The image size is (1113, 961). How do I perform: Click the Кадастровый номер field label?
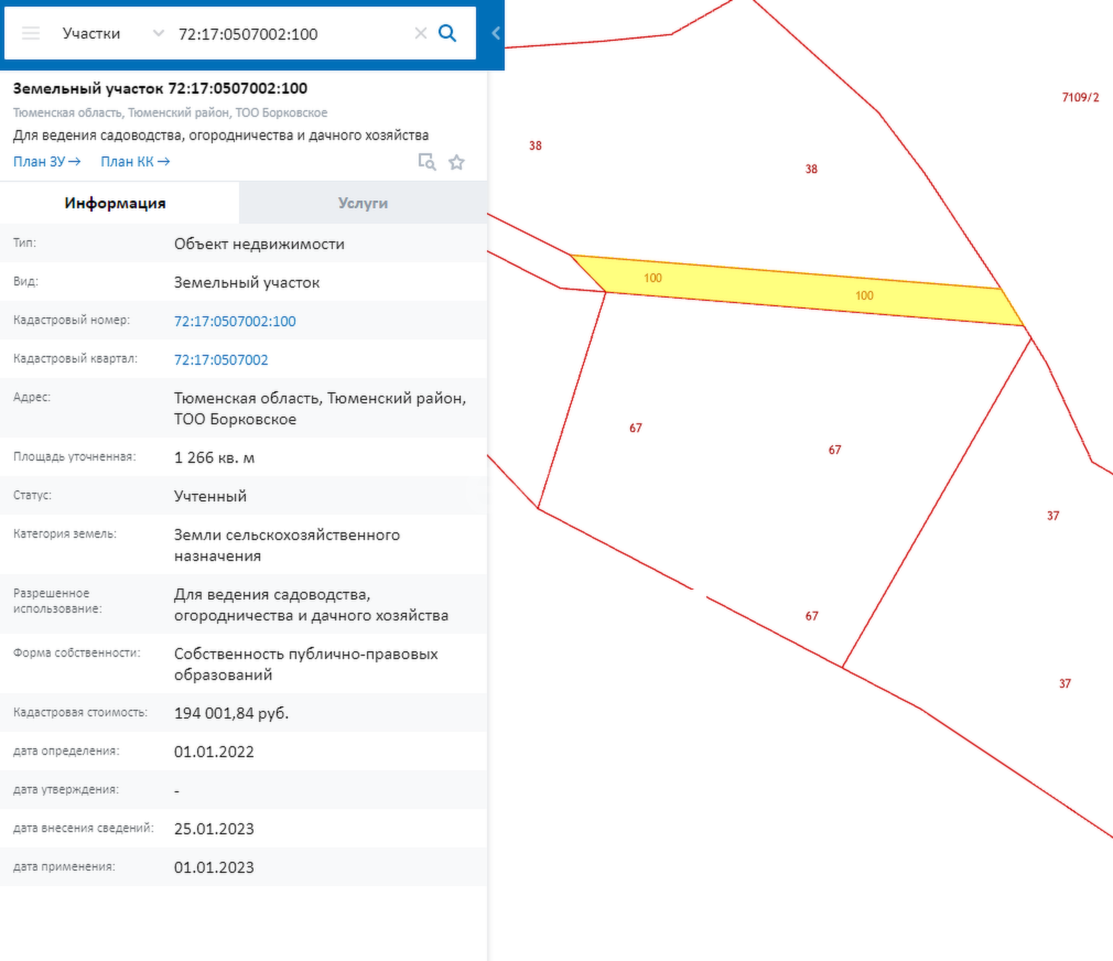pyautogui.click(x=71, y=320)
